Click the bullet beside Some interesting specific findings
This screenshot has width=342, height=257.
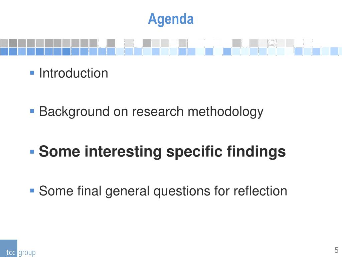(32, 152)
